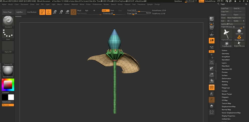Image resolution: width=249 pixels, height=122 pixels.
Task: Expand the Subtool palette section
Action: (225, 50)
